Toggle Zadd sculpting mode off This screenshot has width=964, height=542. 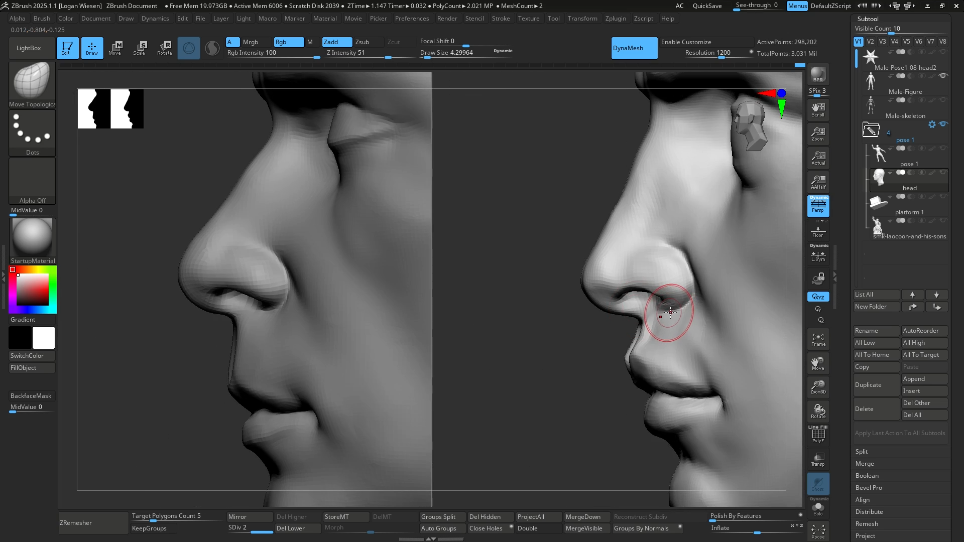(336, 42)
